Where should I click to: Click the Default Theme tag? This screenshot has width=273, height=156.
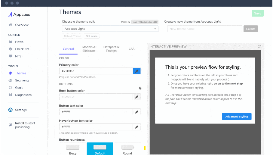(72, 36)
